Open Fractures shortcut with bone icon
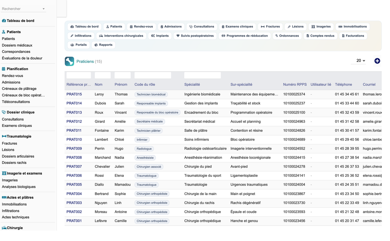 tap(270, 27)
